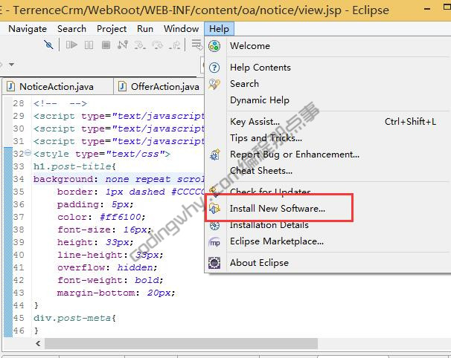
Task: Select Install New Software from Help menu
Action: [x=277, y=209]
